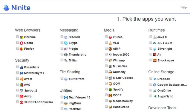Click the qBittorrent icon

coord(66,79)
